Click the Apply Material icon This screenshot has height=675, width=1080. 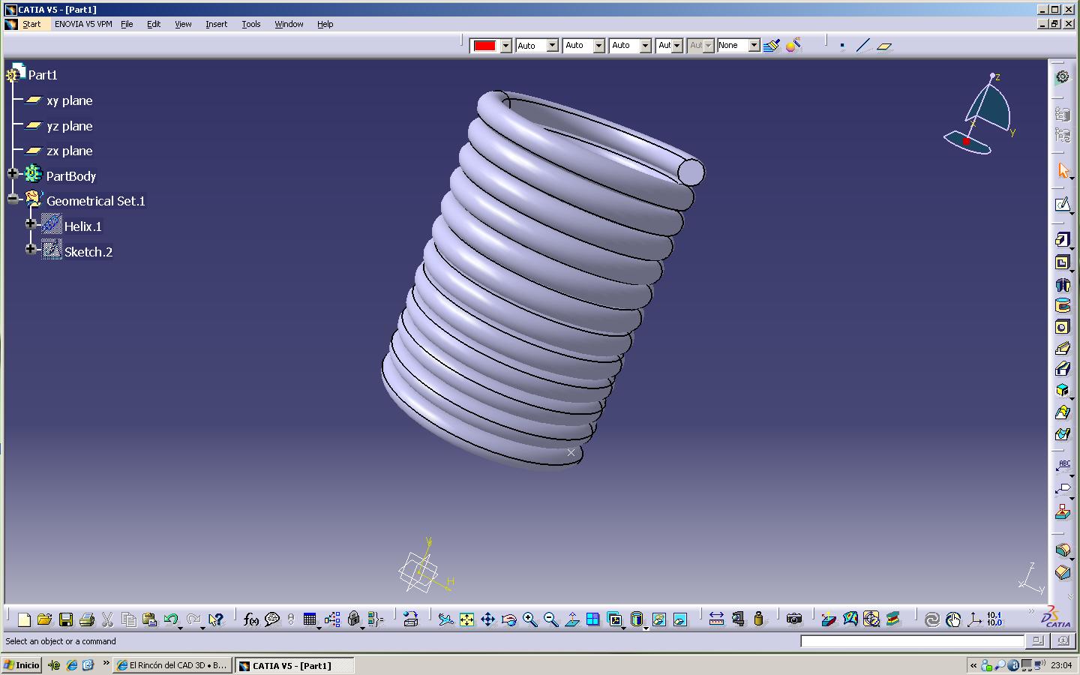click(x=892, y=619)
